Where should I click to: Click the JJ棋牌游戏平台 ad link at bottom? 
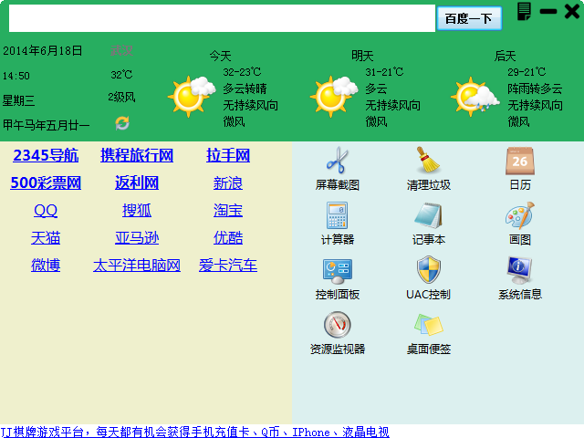194,432
